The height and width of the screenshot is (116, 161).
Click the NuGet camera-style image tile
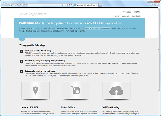tap(76, 91)
